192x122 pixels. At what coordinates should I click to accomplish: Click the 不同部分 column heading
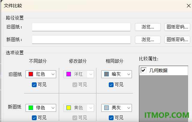pos(38,61)
